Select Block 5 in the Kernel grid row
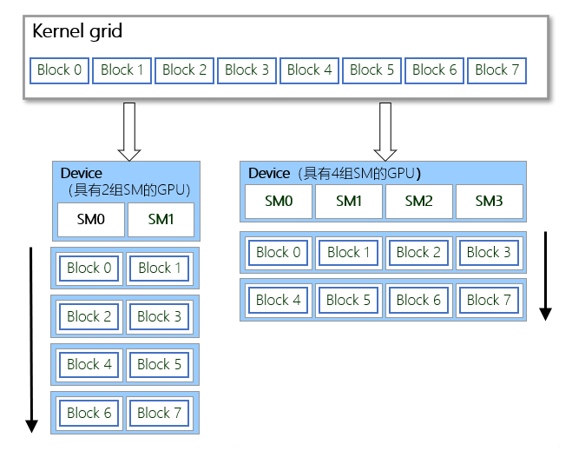Screen dimensions: 572x451 [371, 70]
